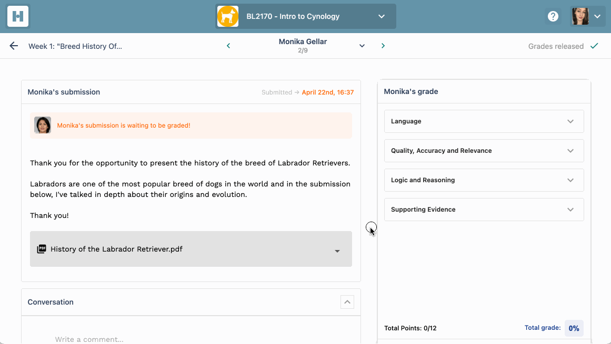The image size is (611, 344).
Task: Collapse the Conversation panel
Action: click(347, 302)
